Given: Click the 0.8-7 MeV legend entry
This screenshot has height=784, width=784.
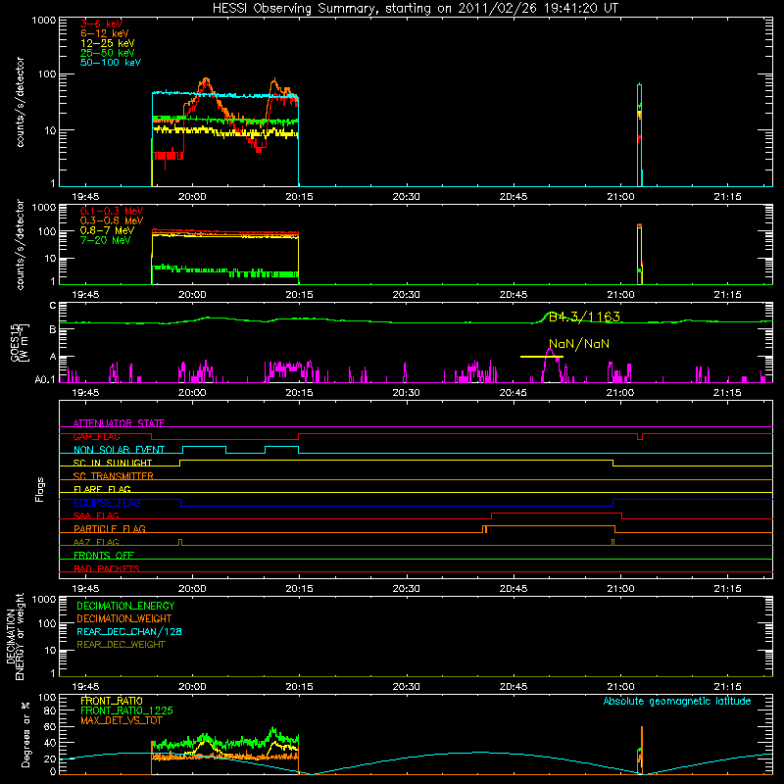Looking at the screenshot, I should [108, 231].
